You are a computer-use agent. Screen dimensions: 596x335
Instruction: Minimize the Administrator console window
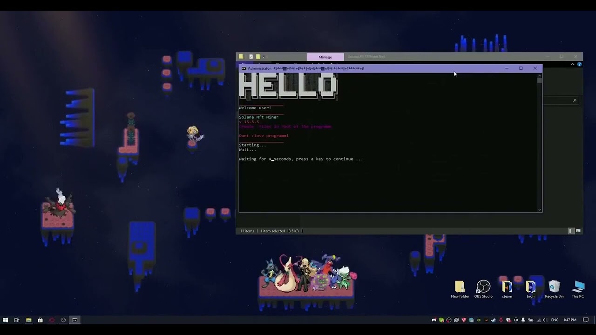(507, 68)
